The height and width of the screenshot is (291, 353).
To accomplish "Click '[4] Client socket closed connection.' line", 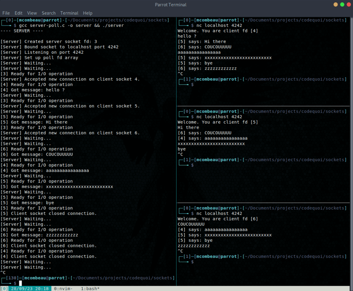I will tap(49, 257).
